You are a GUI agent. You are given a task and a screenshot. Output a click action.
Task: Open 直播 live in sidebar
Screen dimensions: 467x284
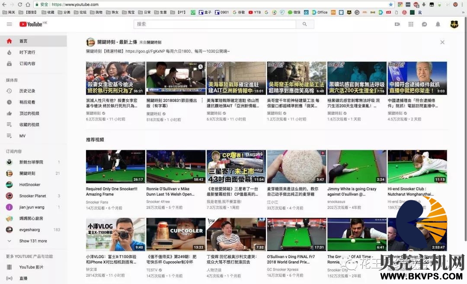33,279
